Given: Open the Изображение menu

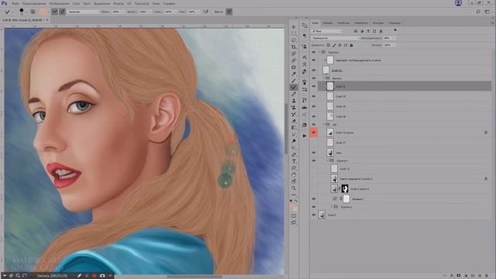Looking at the screenshot, I should tap(59, 3).
